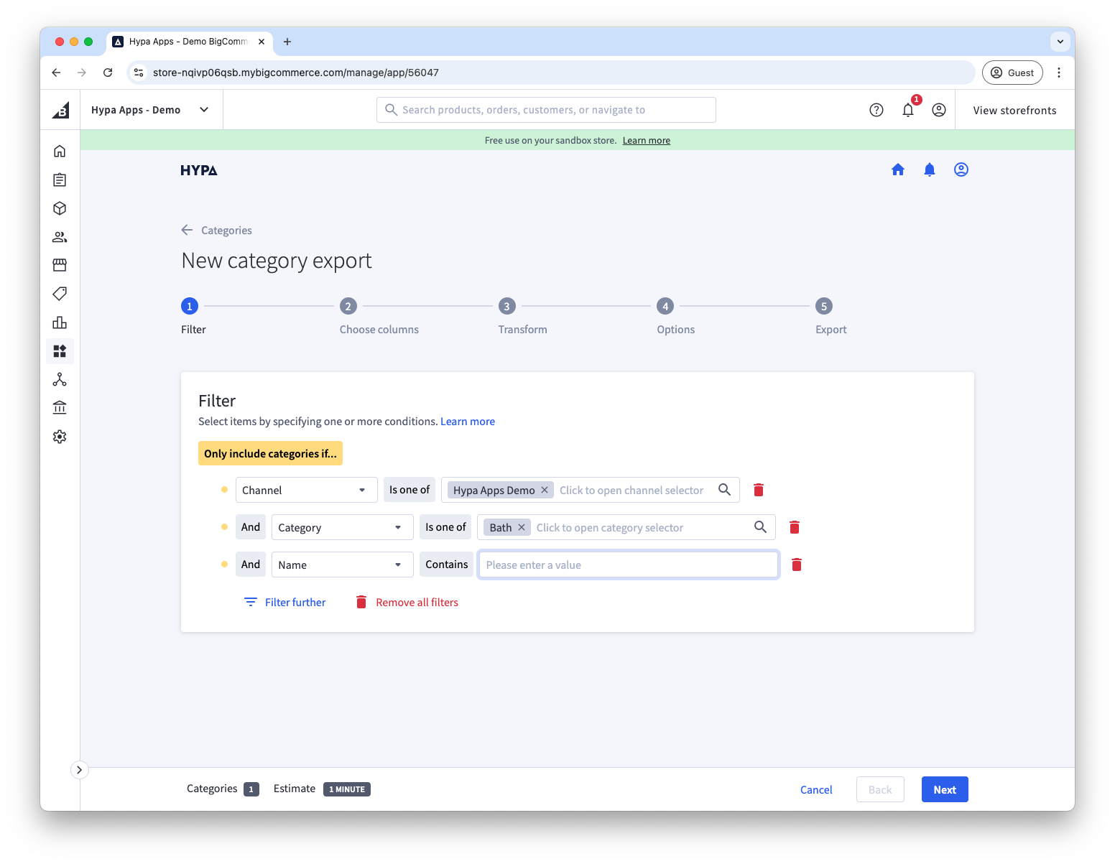Screen dimensions: 1115x864
Task: Select the Apps icon in the sidebar
Action: click(x=60, y=351)
